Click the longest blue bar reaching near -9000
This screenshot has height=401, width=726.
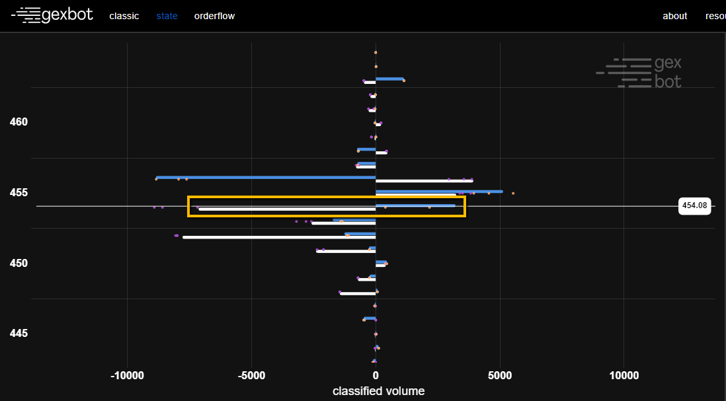click(x=266, y=177)
